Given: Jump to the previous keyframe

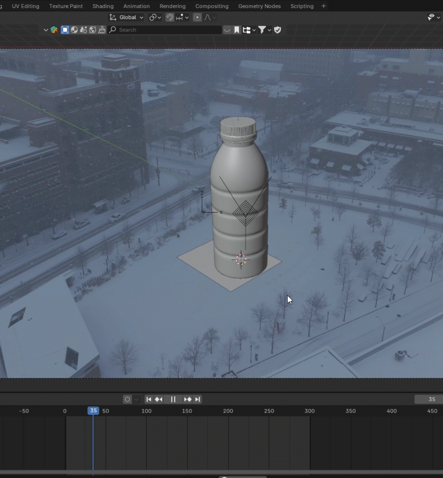Looking at the screenshot, I should [x=158, y=399].
